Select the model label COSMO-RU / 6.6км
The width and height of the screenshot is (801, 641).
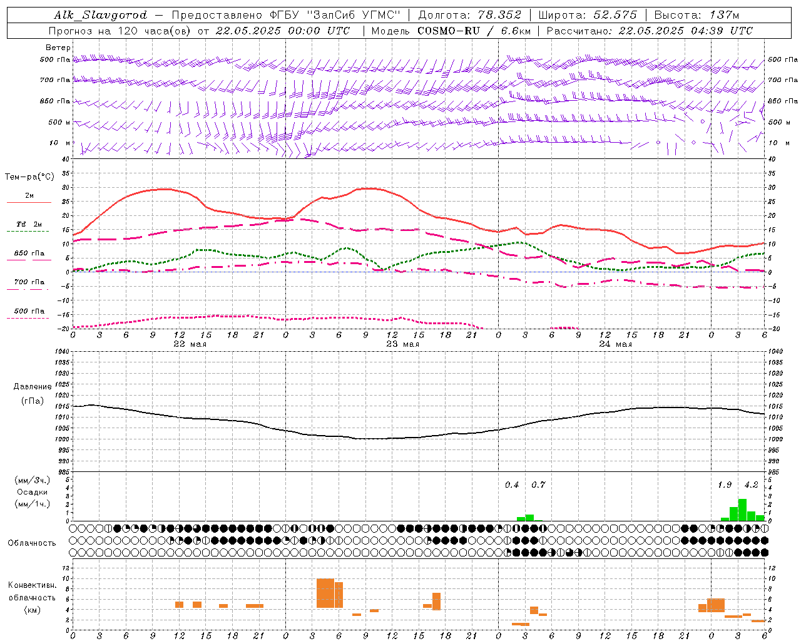pos(474,31)
